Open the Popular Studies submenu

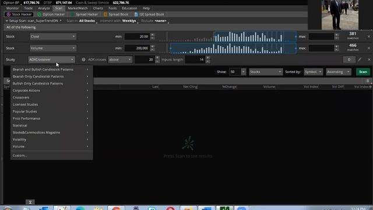pos(51,111)
